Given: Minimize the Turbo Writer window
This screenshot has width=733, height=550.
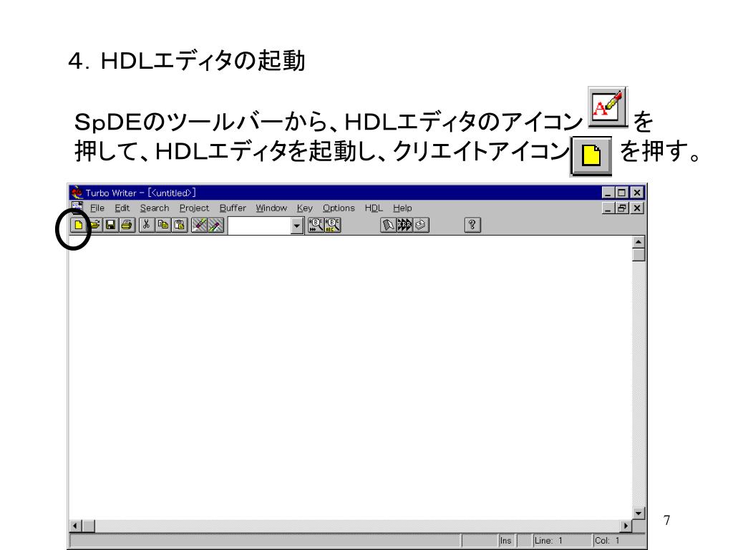Looking at the screenshot, I should [608, 192].
